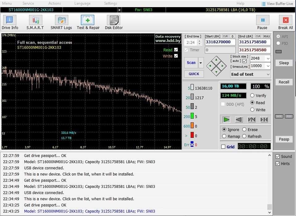
Task: Click the green 200 ms block swatch
Action: (x=192, y=116)
